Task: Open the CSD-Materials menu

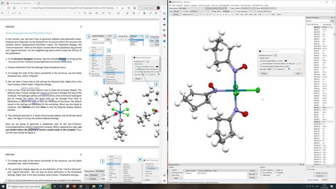Action: [x=224, y=5]
